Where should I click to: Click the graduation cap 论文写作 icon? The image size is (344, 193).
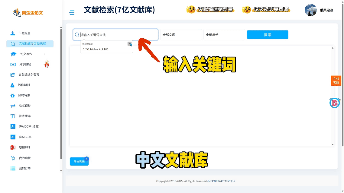tap(13, 54)
